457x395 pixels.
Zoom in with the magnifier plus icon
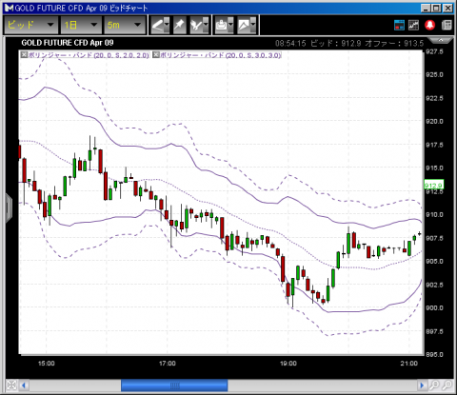coord(434,385)
